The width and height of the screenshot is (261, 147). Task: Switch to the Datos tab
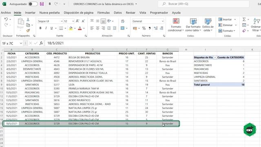click(118, 13)
